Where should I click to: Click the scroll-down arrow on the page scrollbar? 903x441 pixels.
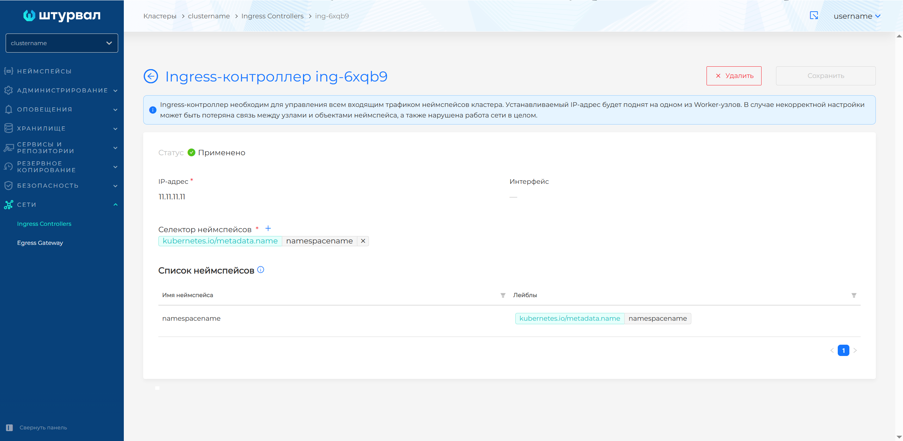[899, 437]
